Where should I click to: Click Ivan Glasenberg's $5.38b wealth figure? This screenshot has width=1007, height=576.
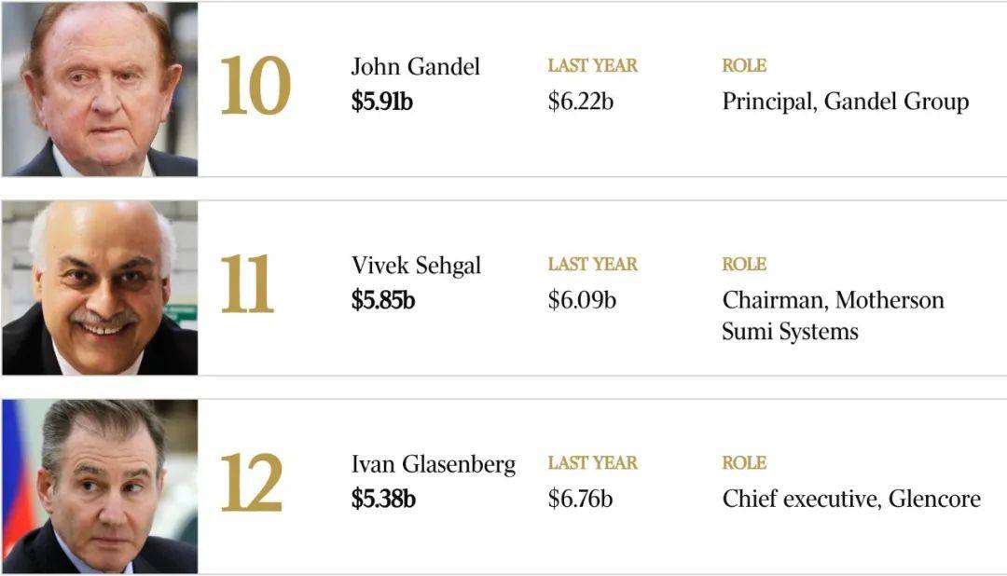[383, 499]
